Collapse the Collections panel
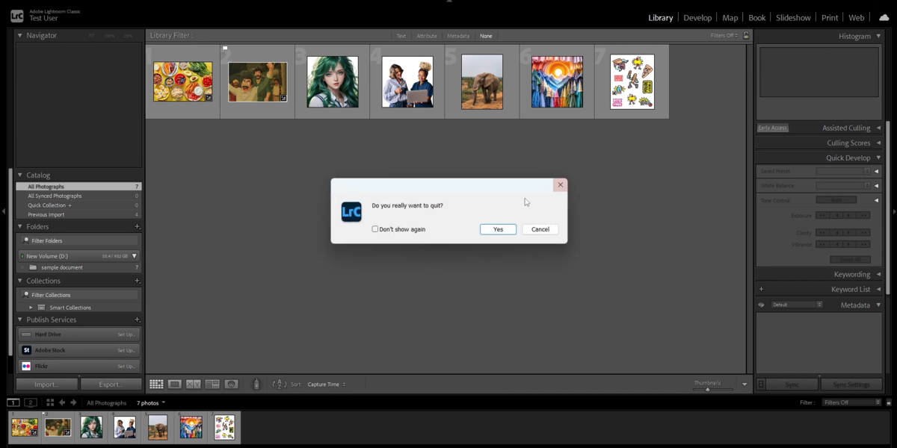 tap(20, 281)
